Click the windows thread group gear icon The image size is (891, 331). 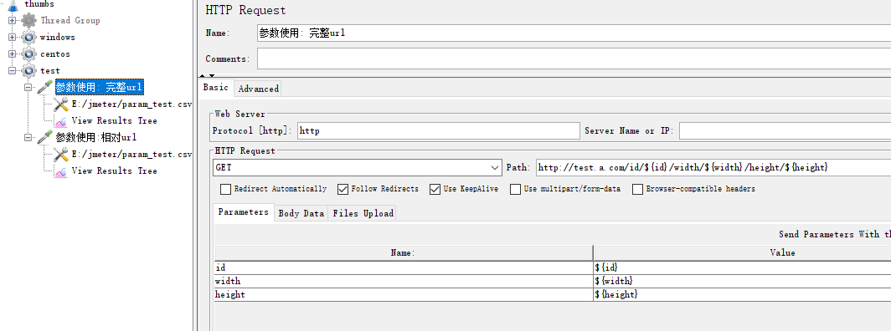click(x=28, y=38)
